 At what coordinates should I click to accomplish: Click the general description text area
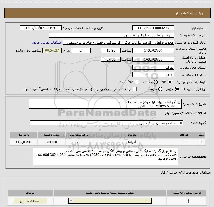(x=105, y=104)
